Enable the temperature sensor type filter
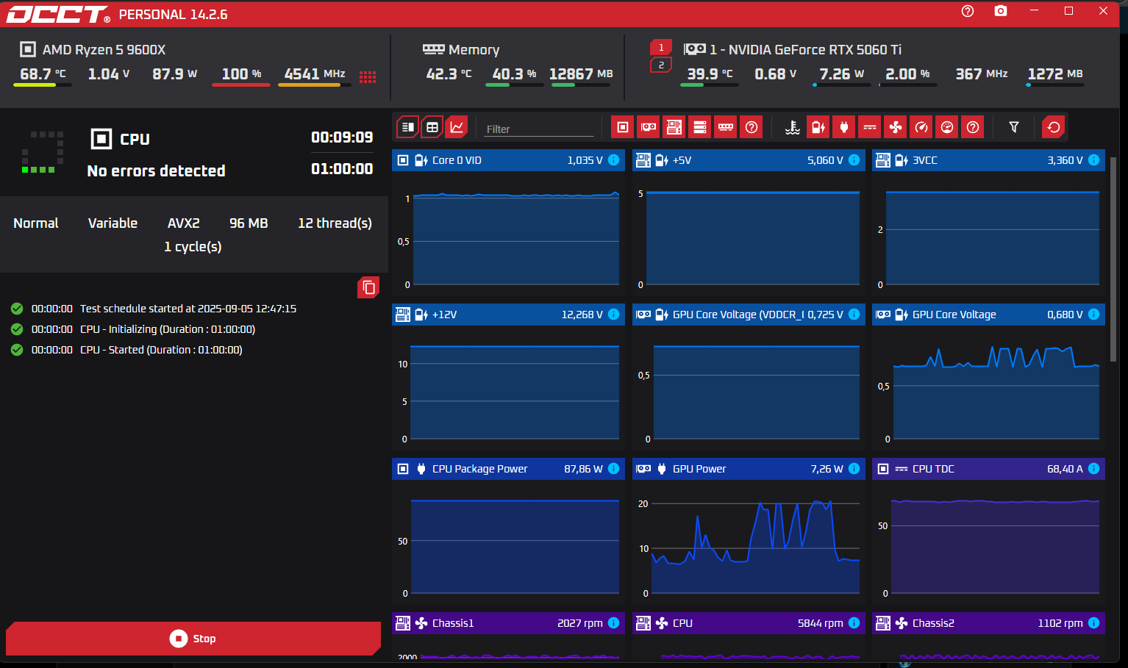 (793, 127)
